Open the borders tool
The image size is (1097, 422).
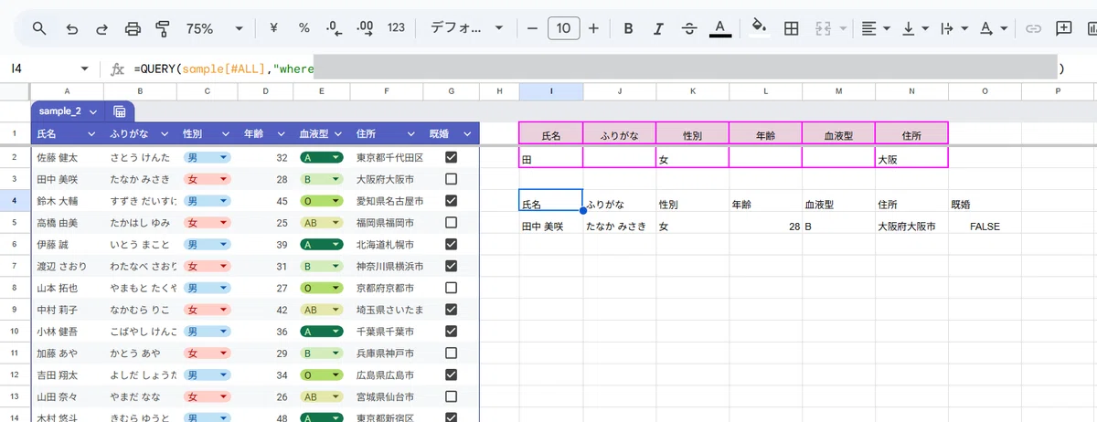coord(793,28)
